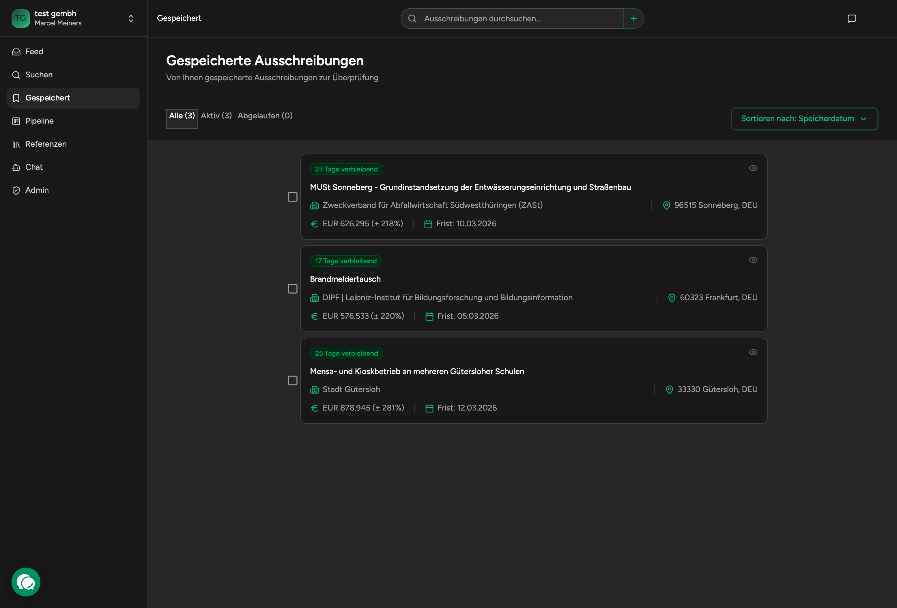Toggle eye icon on Mensa- und Kioskbetrieb card
The image size is (897, 608).
(x=753, y=352)
